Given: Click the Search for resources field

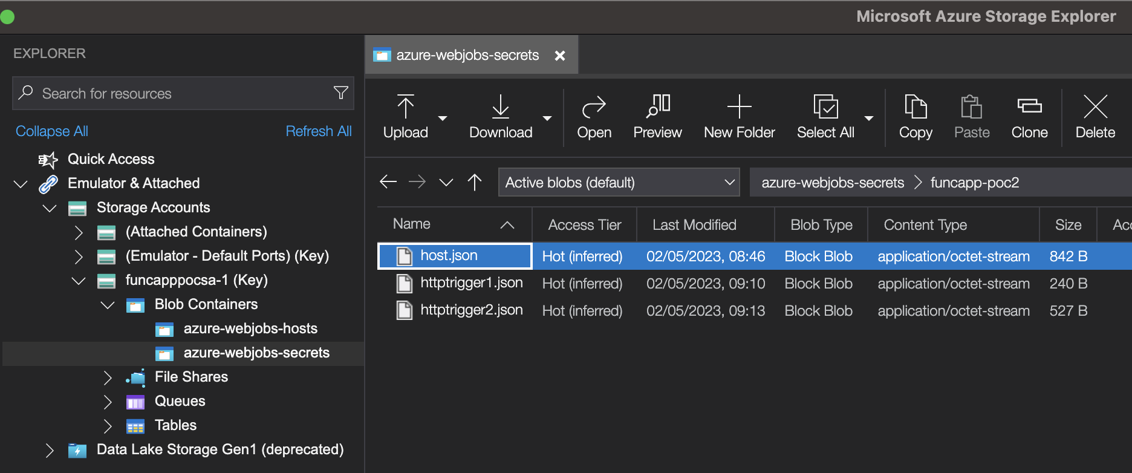Looking at the screenshot, I should pos(183,93).
